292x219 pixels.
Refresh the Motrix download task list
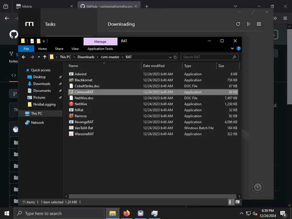pyautogui.click(x=238, y=24)
